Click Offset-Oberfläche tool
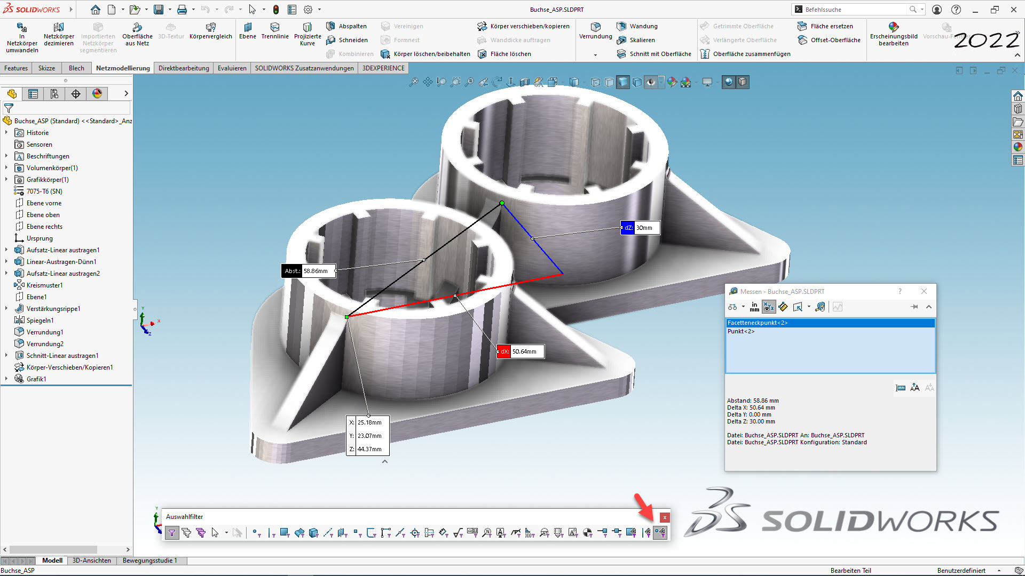Image resolution: width=1025 pixels, height=576 pixels. point(829,40)
